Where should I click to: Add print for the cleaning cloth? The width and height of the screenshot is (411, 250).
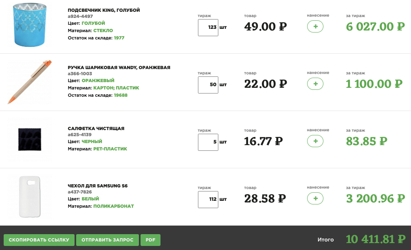click(x=315, y=141)
